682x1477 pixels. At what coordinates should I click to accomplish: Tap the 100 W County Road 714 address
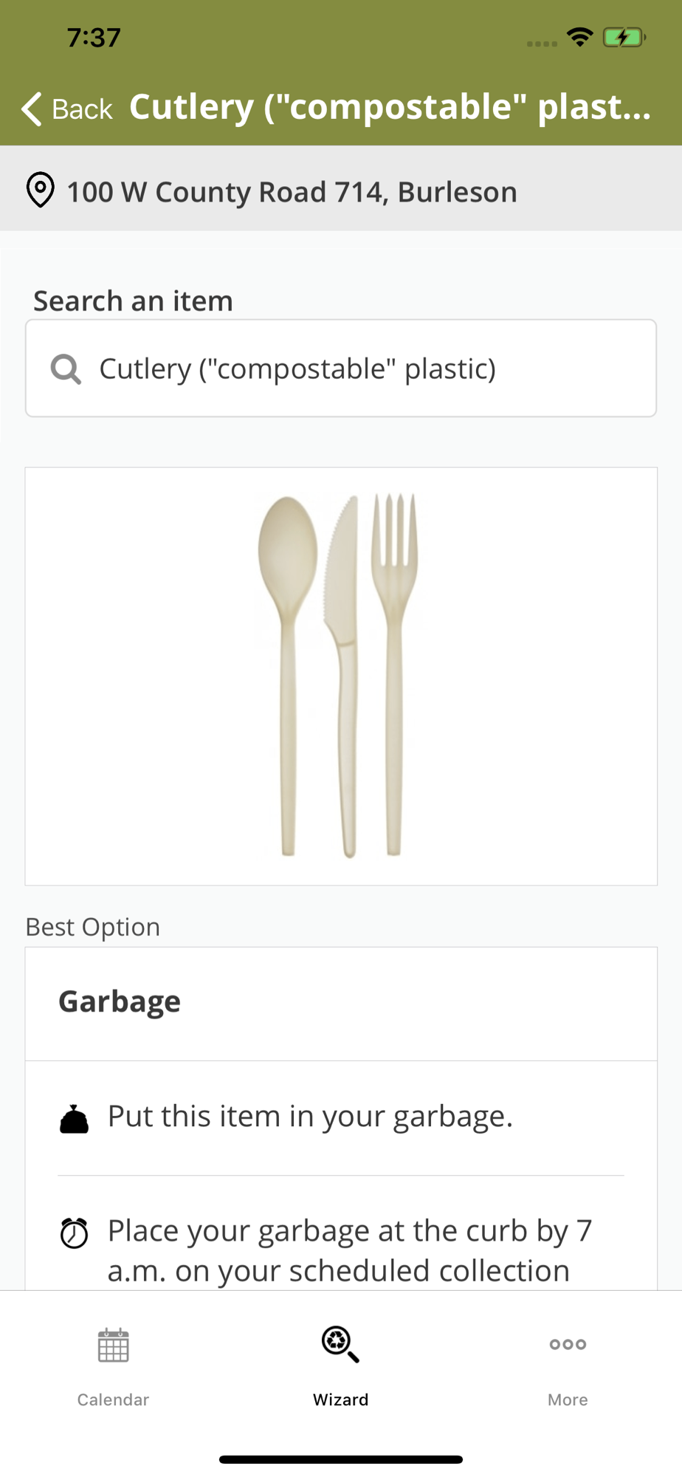click(292, 192)
